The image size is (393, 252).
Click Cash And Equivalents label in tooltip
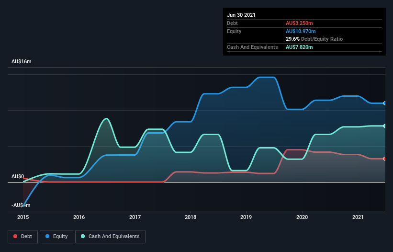[252, 47]
